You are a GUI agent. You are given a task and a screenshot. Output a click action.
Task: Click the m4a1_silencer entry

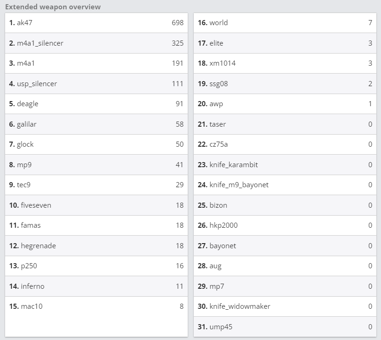pyautogui.click(x=96, y=43)
